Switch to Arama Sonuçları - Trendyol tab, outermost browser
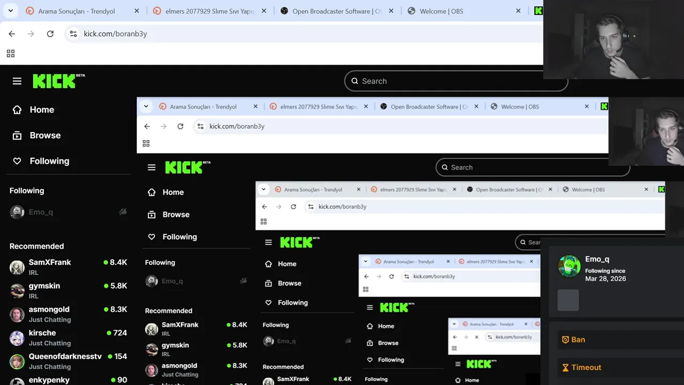Viewport: 684px width, 385px height. click(x=76, y=11)
